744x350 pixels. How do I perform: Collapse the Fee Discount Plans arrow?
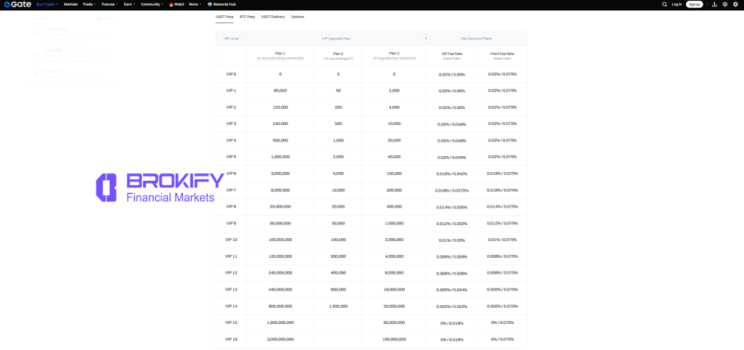[425, 38]
